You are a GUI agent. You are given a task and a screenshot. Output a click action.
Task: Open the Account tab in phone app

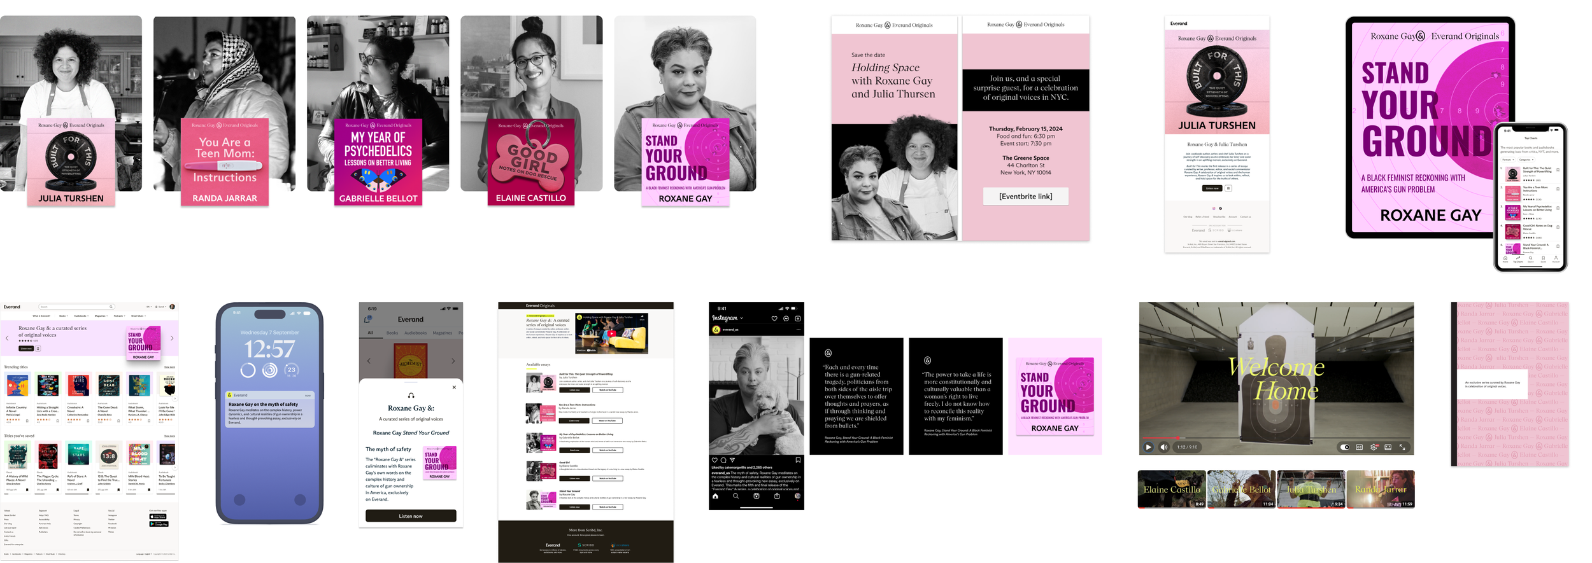[x=1556, y=259]
